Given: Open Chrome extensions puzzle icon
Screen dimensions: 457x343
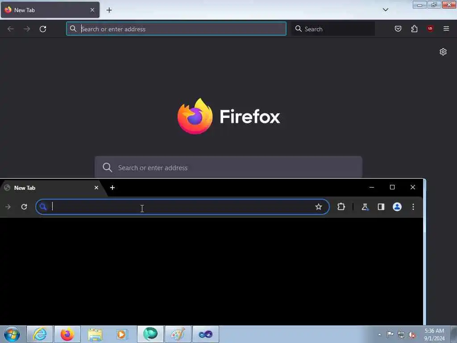Looking at the screenshot, I should [341, 207].
